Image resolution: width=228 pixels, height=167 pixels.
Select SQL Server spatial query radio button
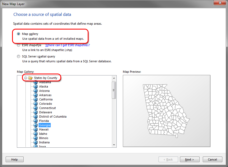tap(19, 57)
